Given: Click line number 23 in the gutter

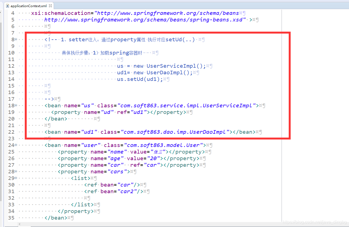Looking at the screenshot, I should [x=11, y=139].
